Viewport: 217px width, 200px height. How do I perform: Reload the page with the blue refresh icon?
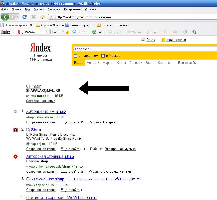tap(25, 17)
